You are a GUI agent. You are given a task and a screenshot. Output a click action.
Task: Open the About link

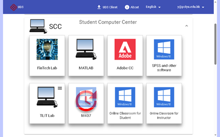134,7
